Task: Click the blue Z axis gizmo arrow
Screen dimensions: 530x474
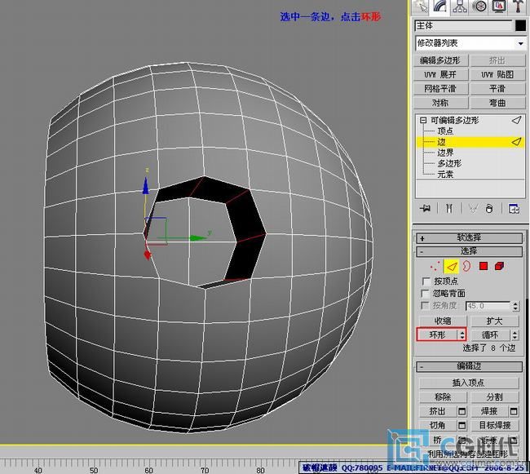Action: 146,185
